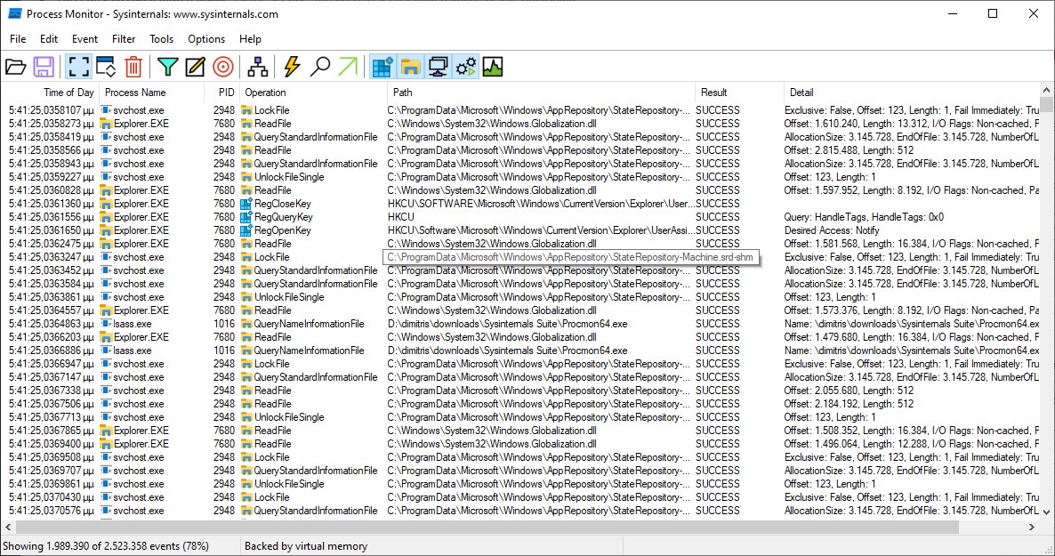Show the Process Tree icon

point(258,67)
